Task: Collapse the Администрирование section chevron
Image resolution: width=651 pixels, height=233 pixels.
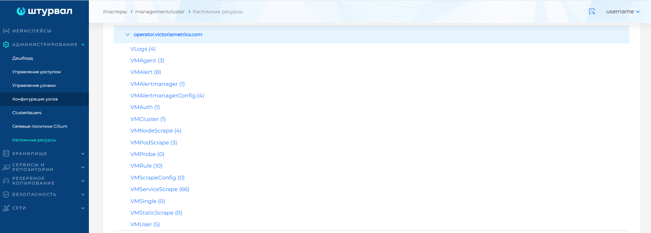Action: [83, 45]
